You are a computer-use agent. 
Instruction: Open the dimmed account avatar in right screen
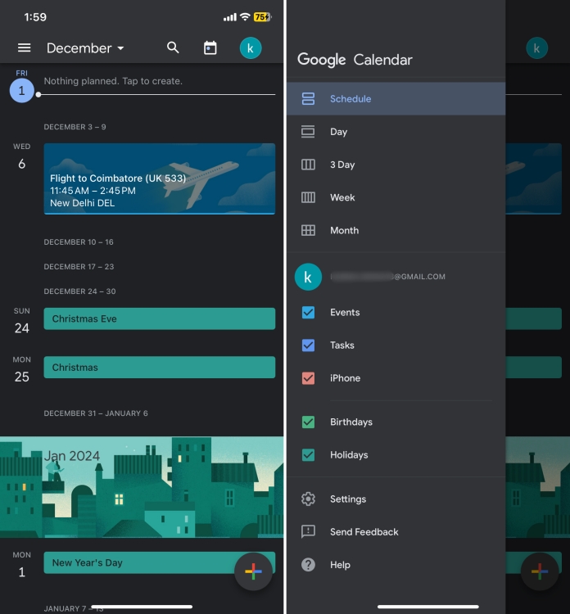pyautogui.click(x=536, y=48)
